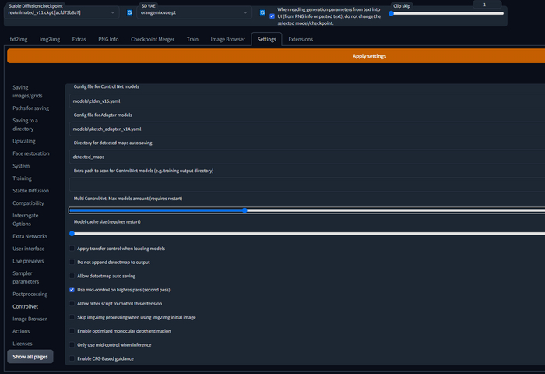Open the Stable Diffusion checkpoint dropdown
The height and width of the screenshot is (374, 545).
61,13
